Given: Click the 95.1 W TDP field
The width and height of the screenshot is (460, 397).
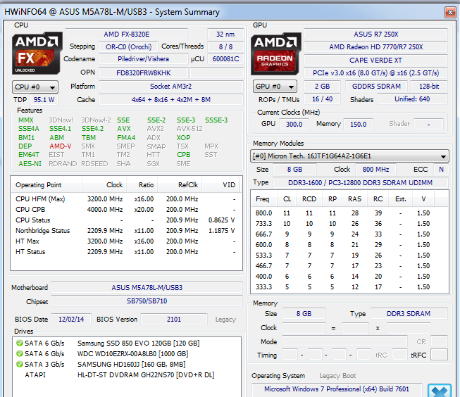Looking at the screenshot, I should pos(44,100).
